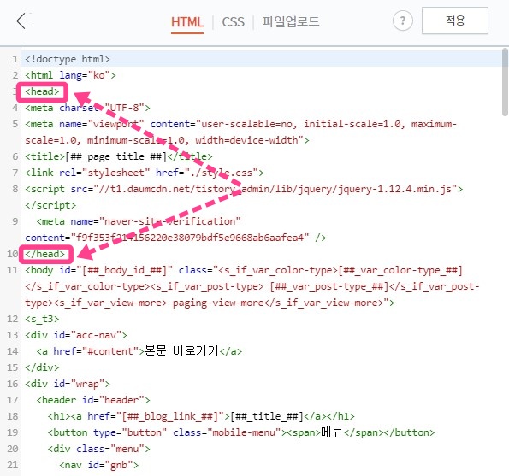Go back using the left arrow icon
Viewport: 509px width, 476px height.
tap(24, 21)
